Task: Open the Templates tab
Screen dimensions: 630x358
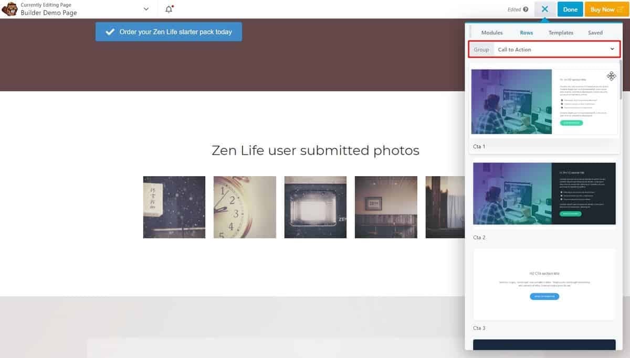Action: coord(560,32)
